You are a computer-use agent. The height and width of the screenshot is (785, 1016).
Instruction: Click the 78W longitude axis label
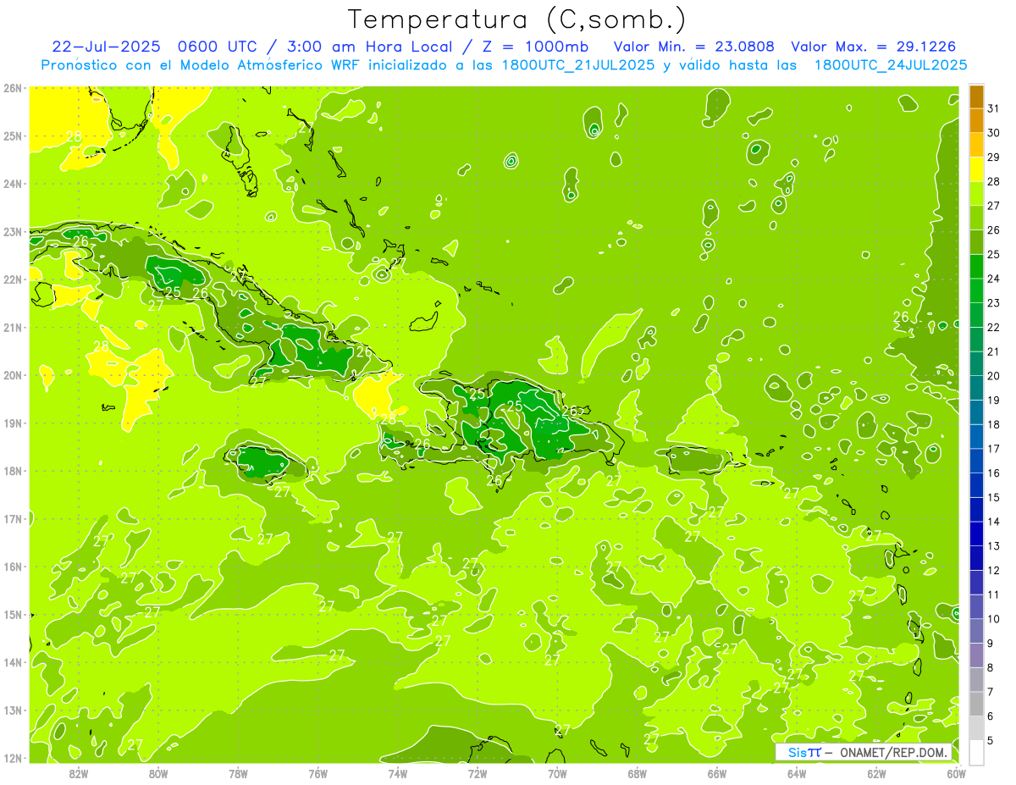[238, 773]
